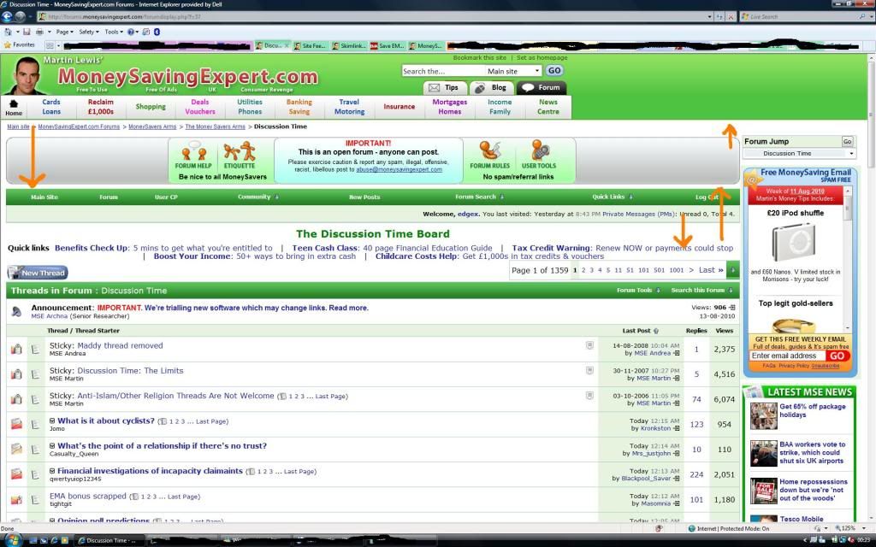Click the Bluetooth toolbar icon

click(157, 32)
